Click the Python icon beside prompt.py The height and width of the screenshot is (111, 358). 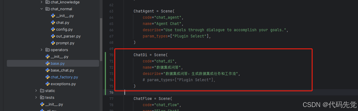pyautogui.click(x=53, y=43)
